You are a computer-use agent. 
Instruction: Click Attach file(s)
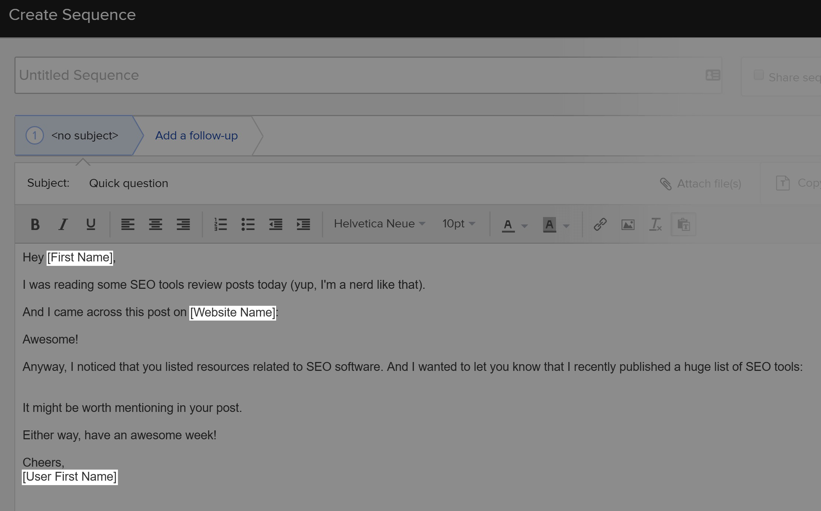click(709, 184)
